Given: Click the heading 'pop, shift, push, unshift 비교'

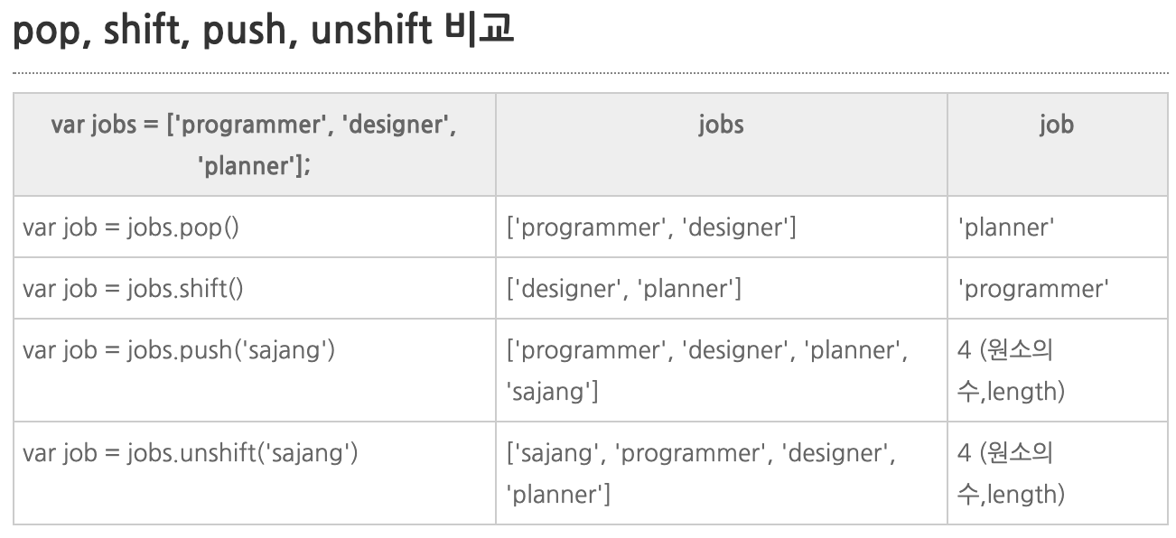Looking at the screenshot, I should [x=262, y=31].
